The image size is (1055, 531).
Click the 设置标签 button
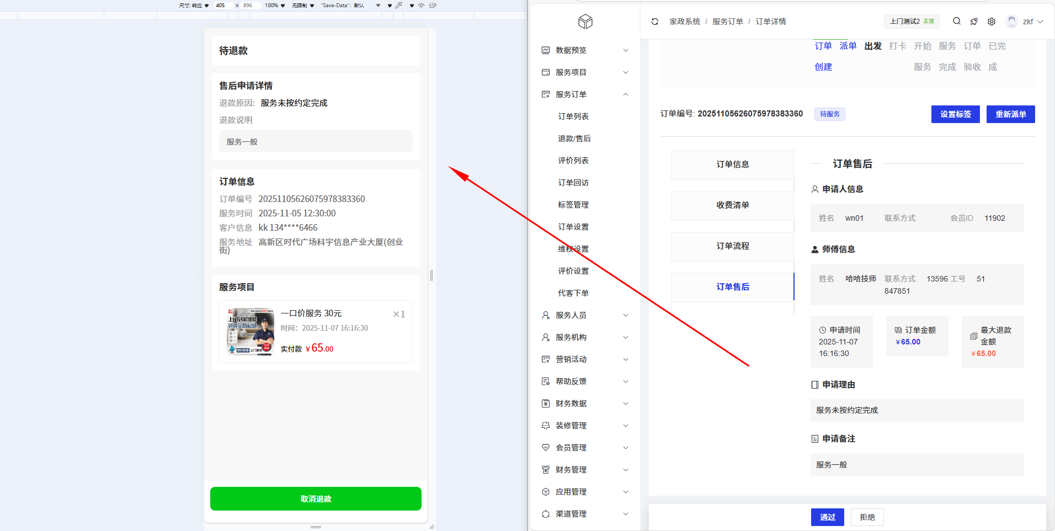click(x=956, y=114)
